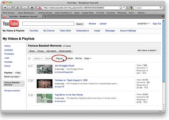
Task: Switch to the Video Editor tab
Action: pos(65,31)
